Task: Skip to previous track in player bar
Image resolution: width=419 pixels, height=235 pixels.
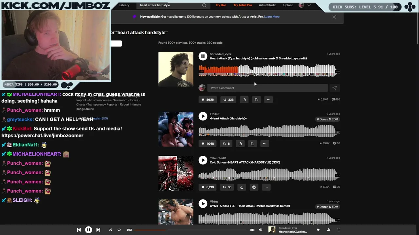Action: click(79, 230)
